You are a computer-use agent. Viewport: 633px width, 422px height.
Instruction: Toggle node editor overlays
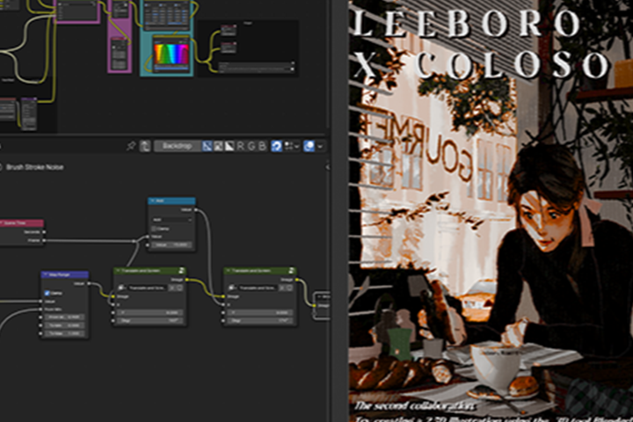[x=309, y=146]
